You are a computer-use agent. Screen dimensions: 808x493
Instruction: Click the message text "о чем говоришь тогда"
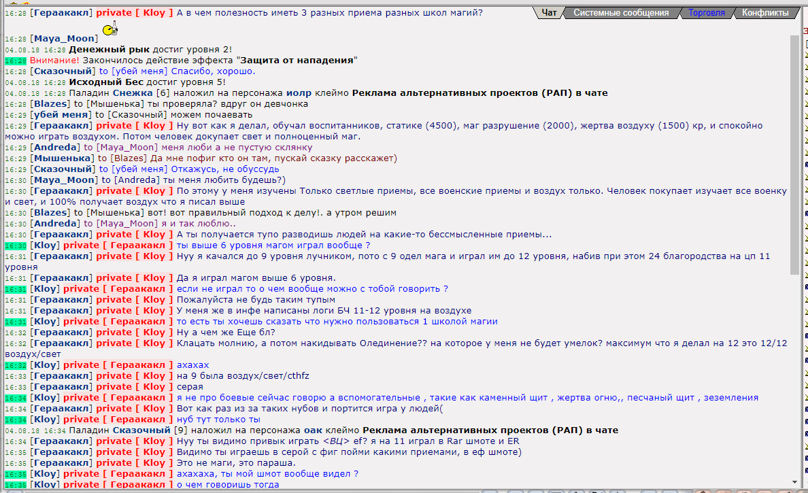point(228,484)
